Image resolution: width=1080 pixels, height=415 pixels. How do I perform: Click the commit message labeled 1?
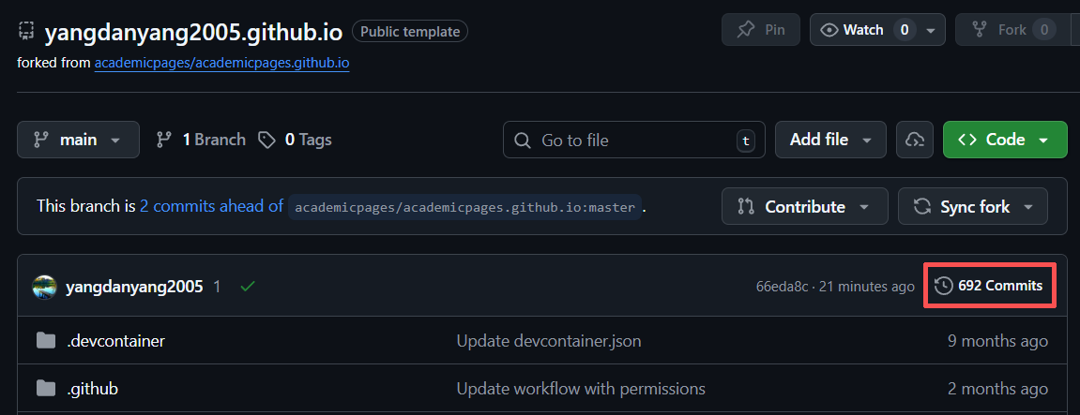pos(217,287)
